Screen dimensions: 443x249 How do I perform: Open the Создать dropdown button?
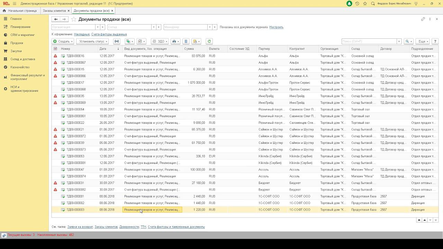coord(63,41)
